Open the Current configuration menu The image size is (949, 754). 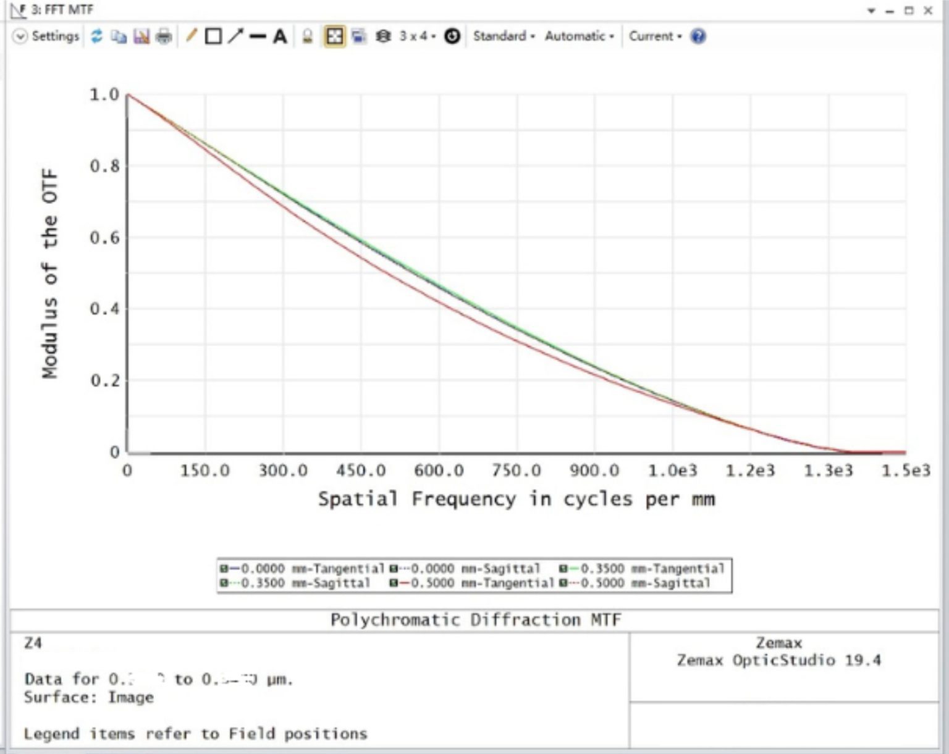pos(653,36)
